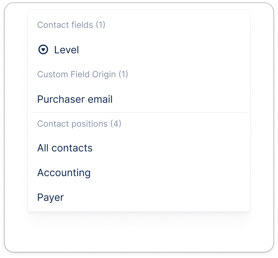The height and width of the screenshot is (258, 278).
Task: Click the divider line below Purchaser email
Action: click(x=139, y=112)
